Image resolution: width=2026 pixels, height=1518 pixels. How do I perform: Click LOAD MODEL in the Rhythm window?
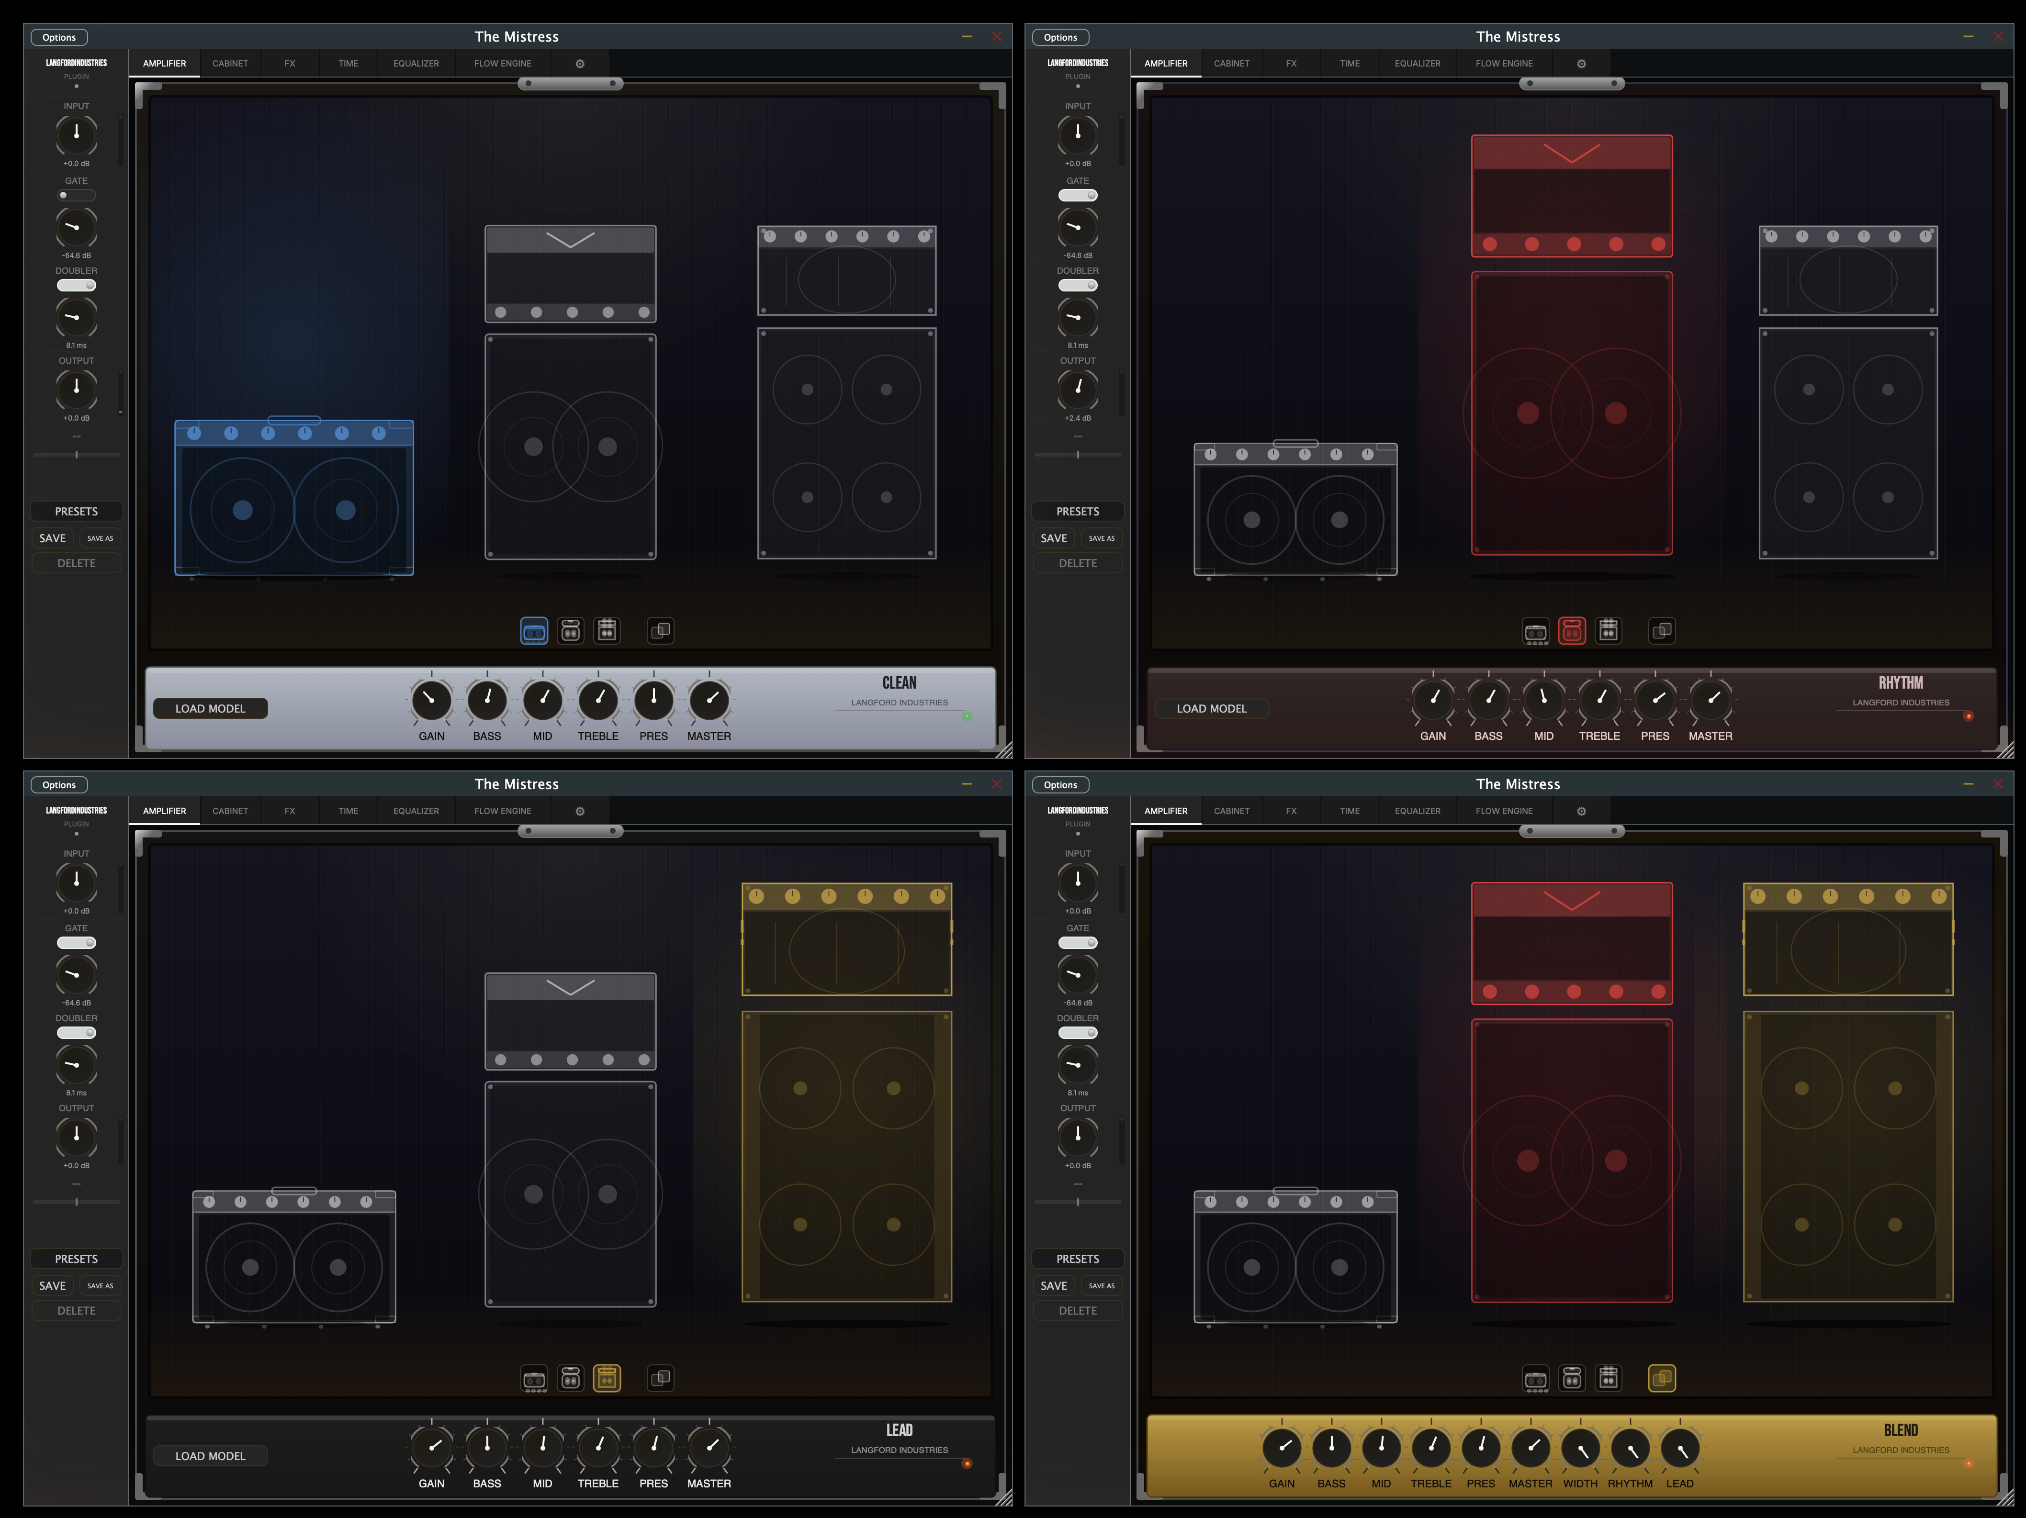pos(1212,709)
